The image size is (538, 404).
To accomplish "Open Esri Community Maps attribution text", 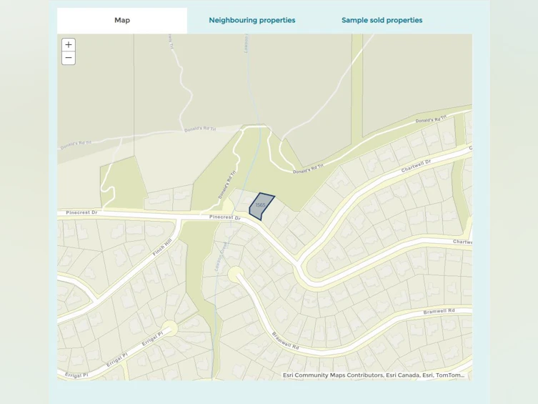I will click(x=373, y=375).
